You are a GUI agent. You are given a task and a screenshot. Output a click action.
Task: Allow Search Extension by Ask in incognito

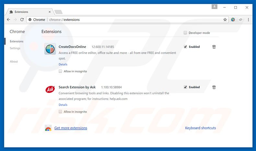[60, 111]
